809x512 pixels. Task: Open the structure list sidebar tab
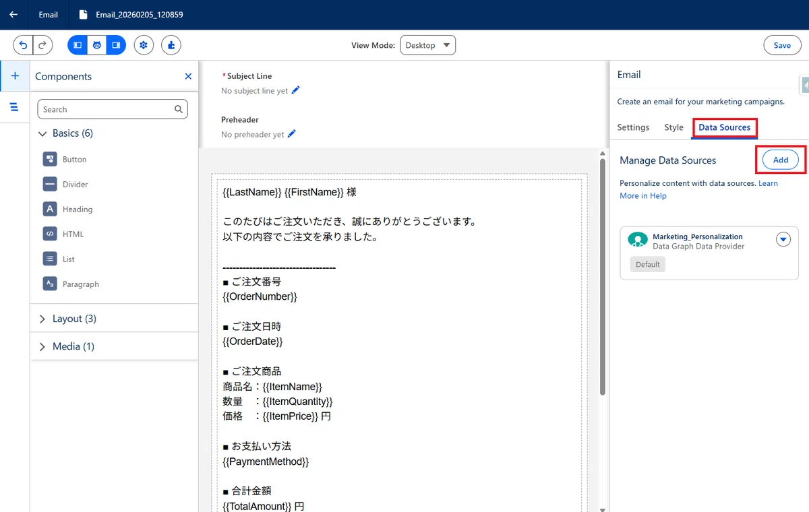(14, 107)
